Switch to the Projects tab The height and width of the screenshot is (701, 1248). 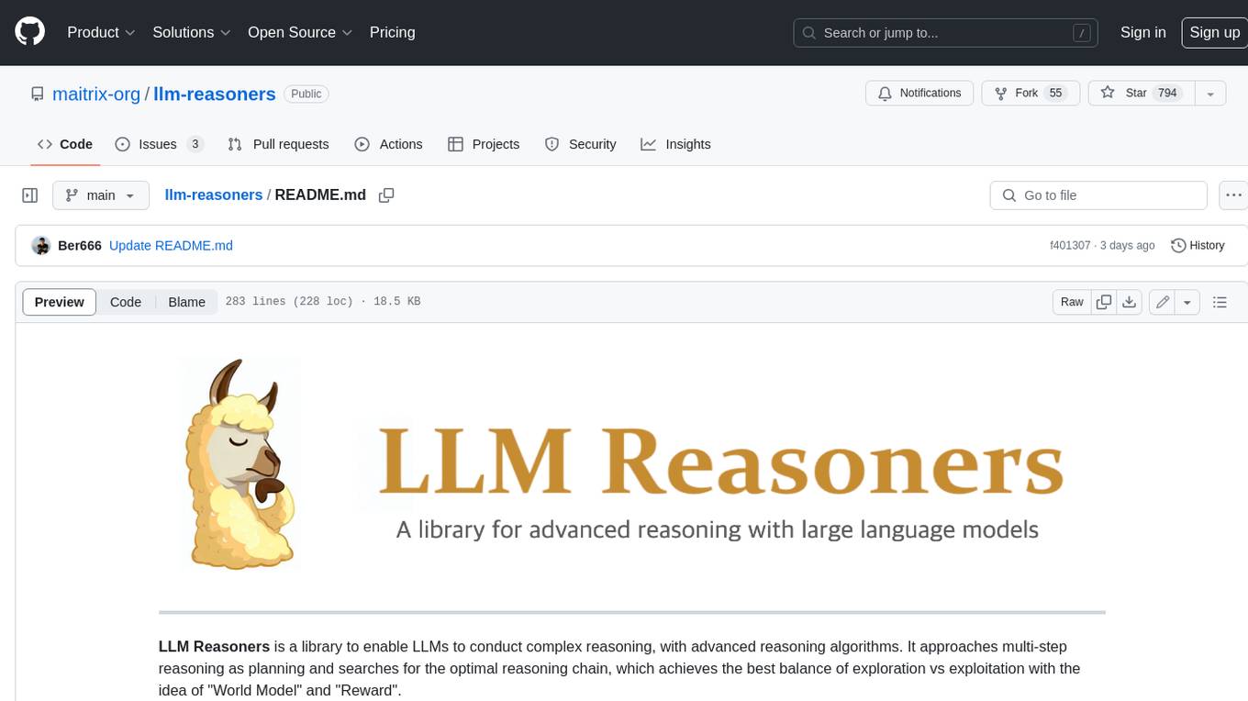pyautogui.click(x=484, y=144)
